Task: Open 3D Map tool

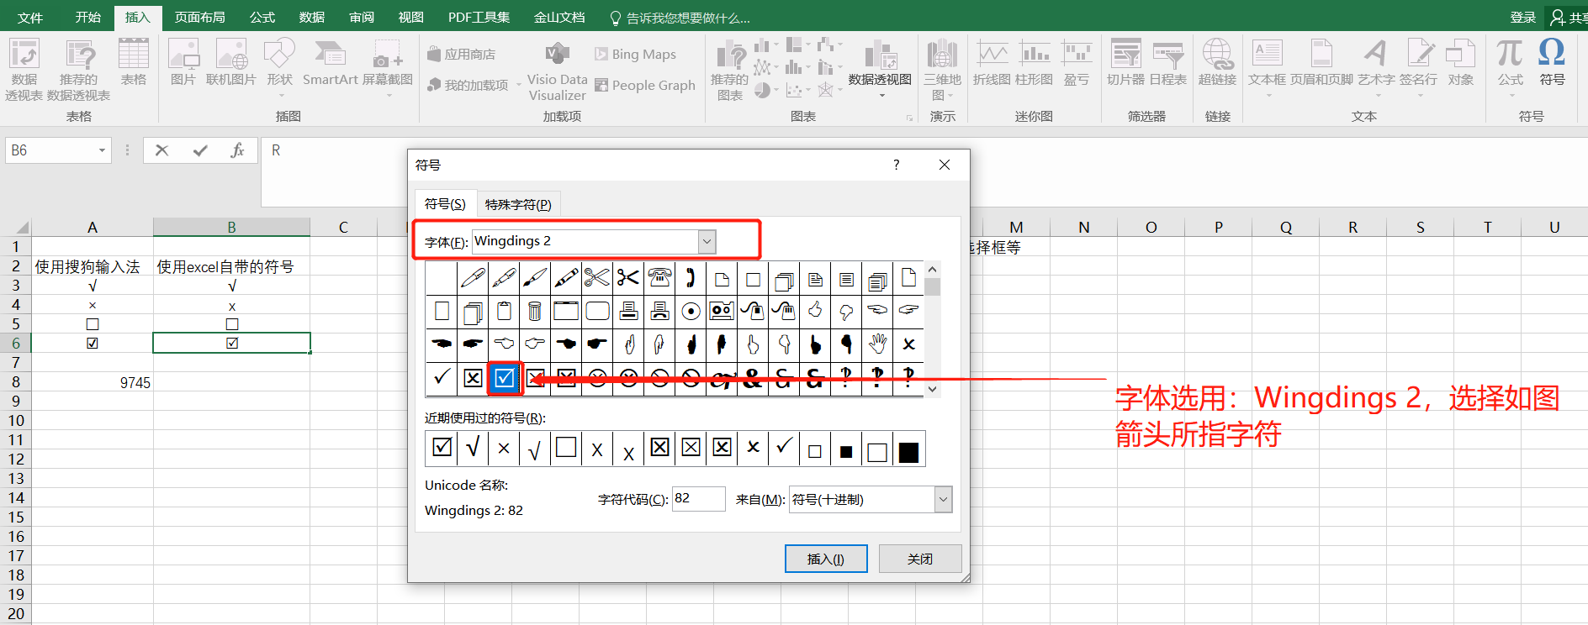Action: click(x=942, y=71)
